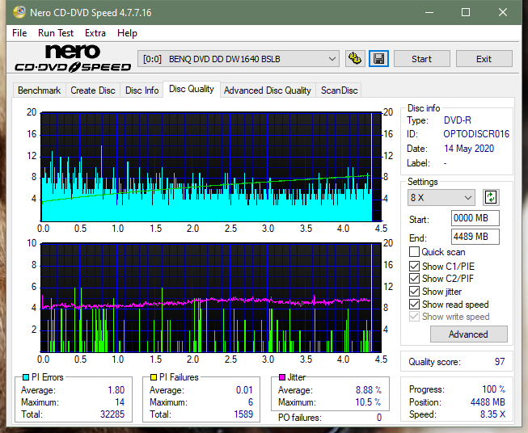The image size is (528, 433).
Task: Switch to the Benchmark tab
Action: tap(40, 90)
